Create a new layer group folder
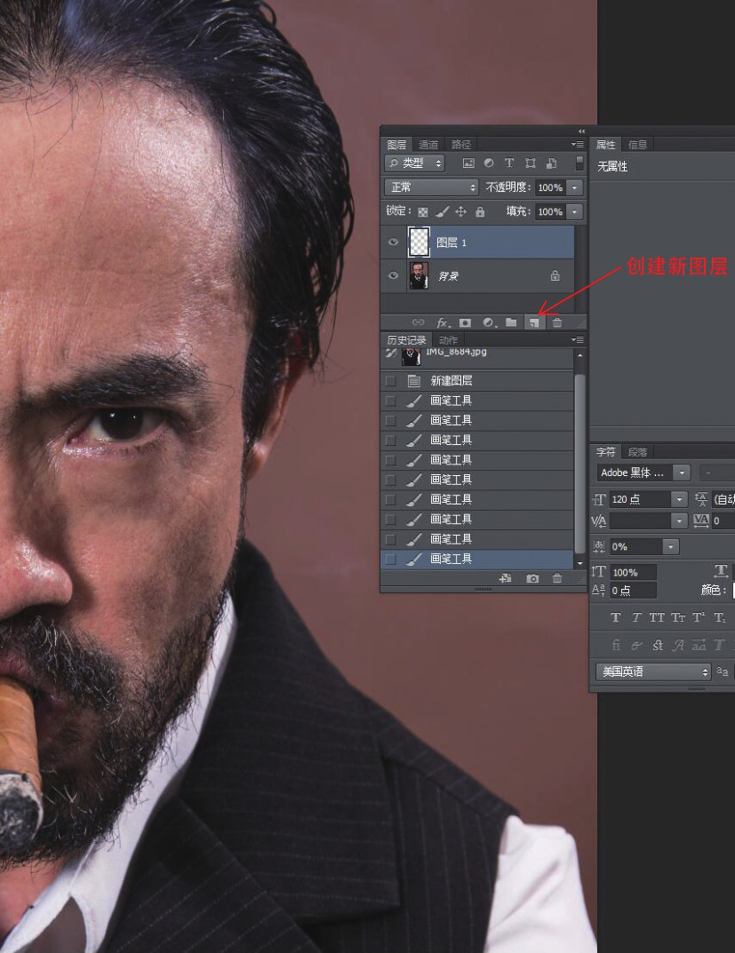Screen dimensions: 735x953 (x=511, y=322)
